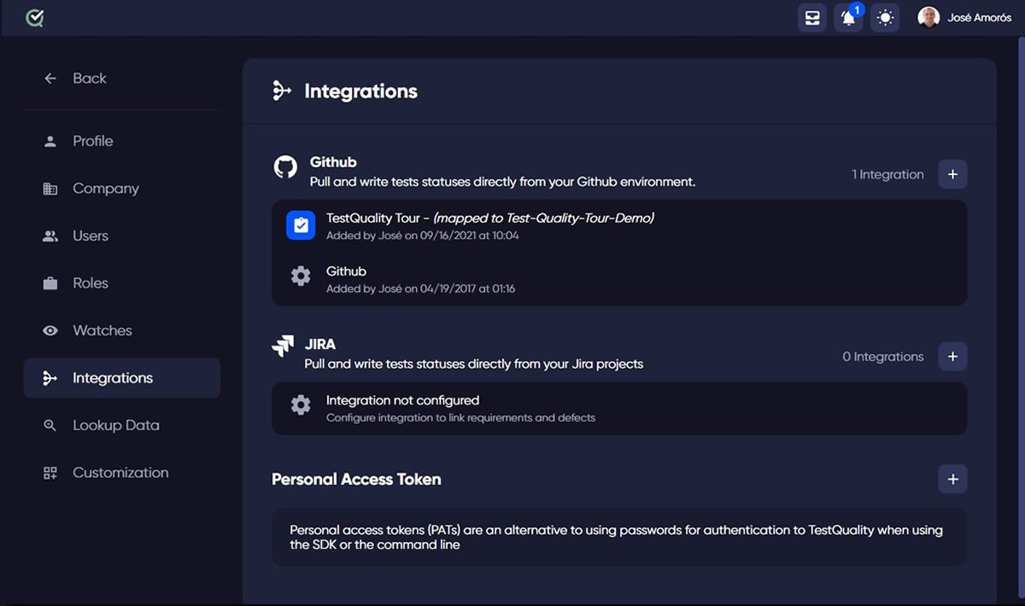Open the Roles settings page
1025x606 pixels.
point(122,283)
